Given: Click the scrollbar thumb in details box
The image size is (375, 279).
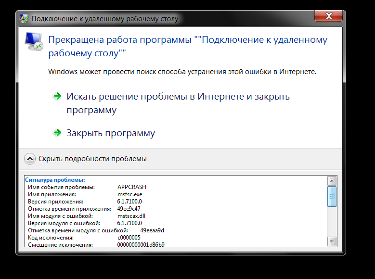Looking at the screenshot, I should (332, 196).
